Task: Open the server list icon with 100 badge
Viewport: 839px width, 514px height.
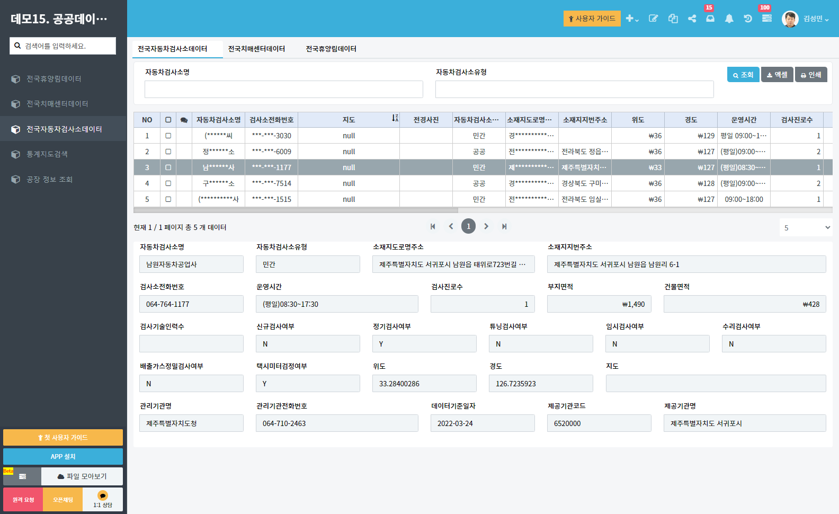Action: (x=766, y=19)
